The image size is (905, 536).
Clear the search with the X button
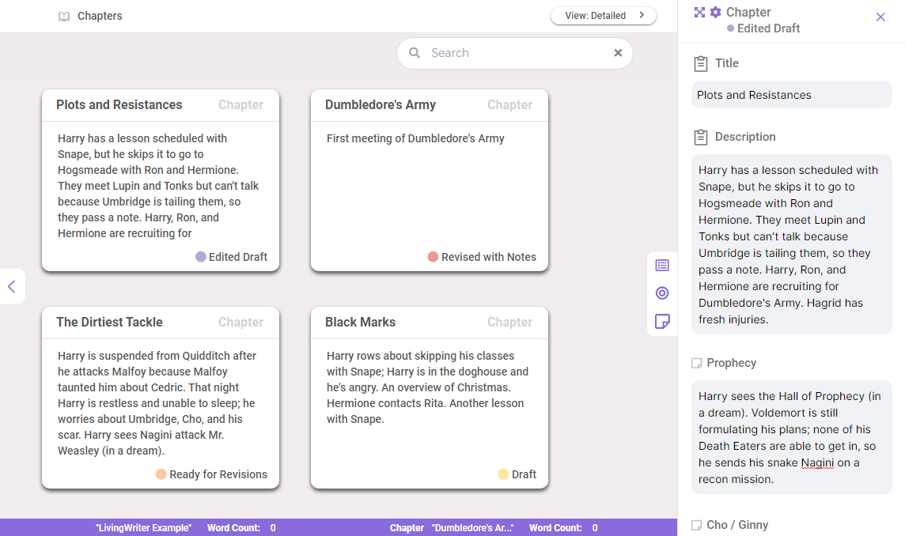point(618,52)
